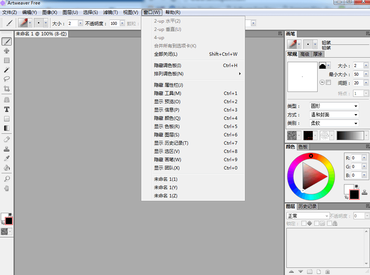Select the Crop tool
The image size is (370, 275).
[7, 89]
